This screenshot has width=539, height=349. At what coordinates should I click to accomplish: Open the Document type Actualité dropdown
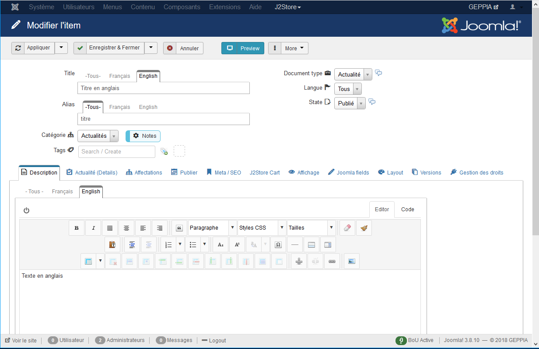tap(353, 75)
